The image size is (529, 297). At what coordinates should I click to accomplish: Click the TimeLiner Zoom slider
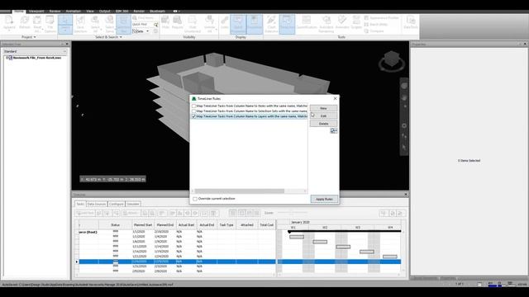(x=293, y=213)
